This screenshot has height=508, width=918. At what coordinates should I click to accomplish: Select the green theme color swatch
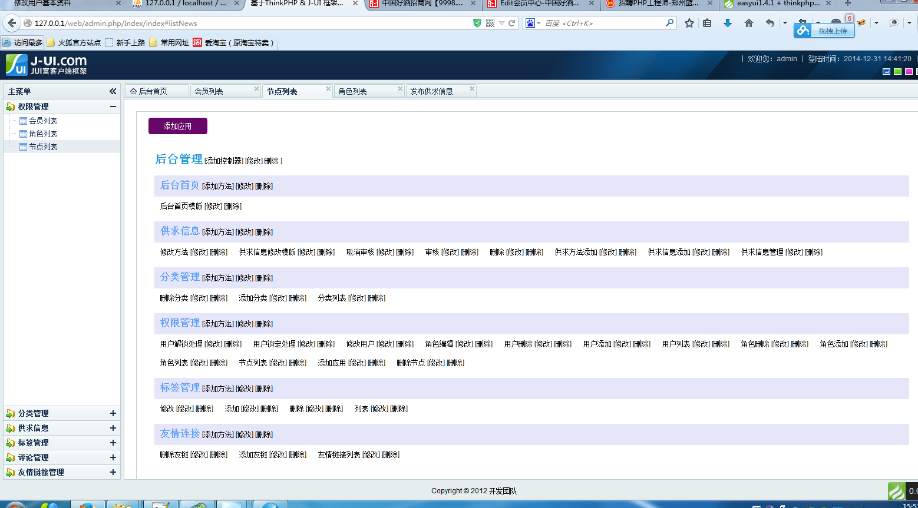coord(897,72)
